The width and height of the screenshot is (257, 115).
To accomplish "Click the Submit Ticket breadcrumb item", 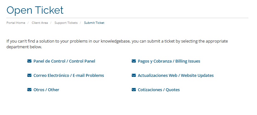I will tap(94, 23).
